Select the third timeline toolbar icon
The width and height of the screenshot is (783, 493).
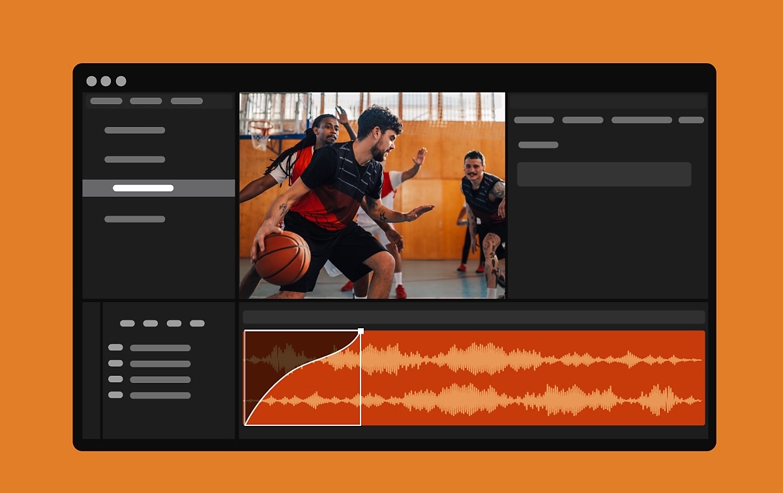[x=174, y=323]
